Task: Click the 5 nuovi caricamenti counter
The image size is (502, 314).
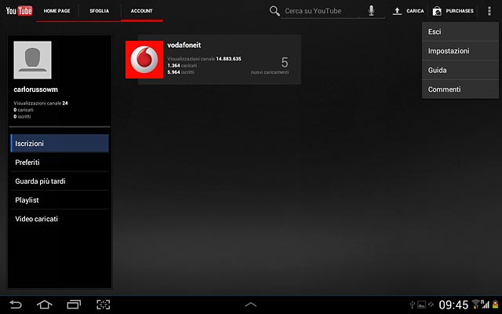Action: point(270,65)
